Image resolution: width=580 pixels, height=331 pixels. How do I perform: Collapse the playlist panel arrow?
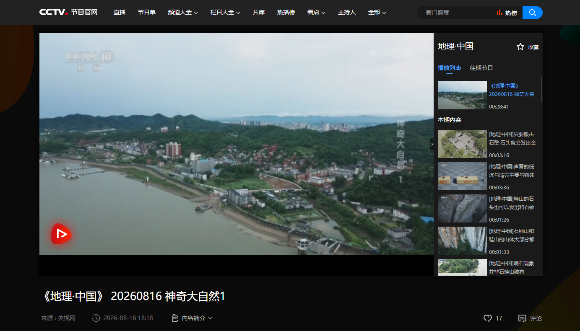click(432, 144)
